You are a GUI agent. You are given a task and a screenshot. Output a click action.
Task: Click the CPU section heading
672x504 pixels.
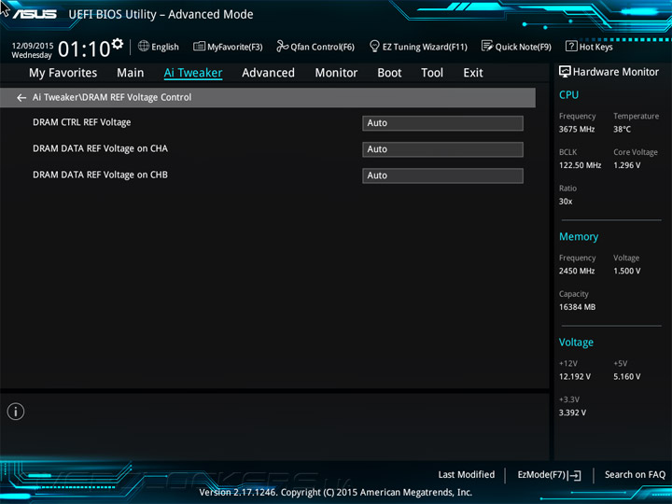(568, 94)
